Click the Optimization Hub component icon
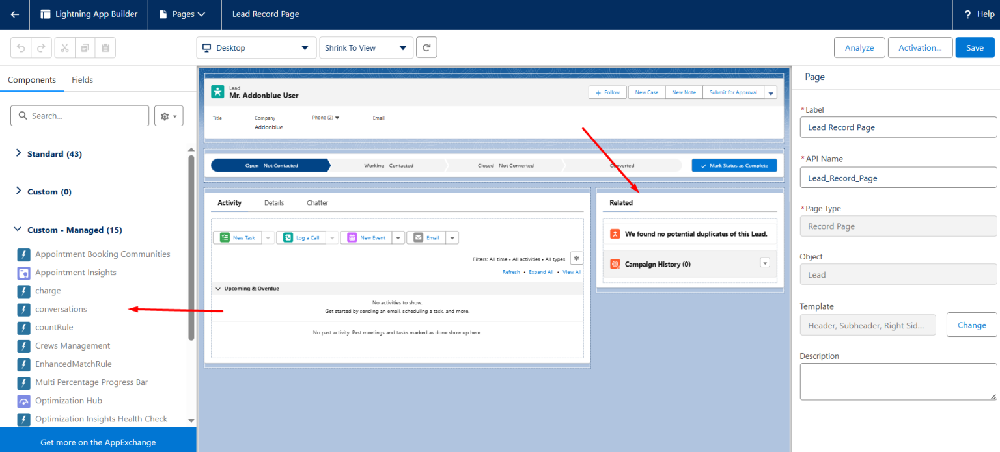Image resolution: width=1000 pixels, height=452 pixels. coord(23,401)
